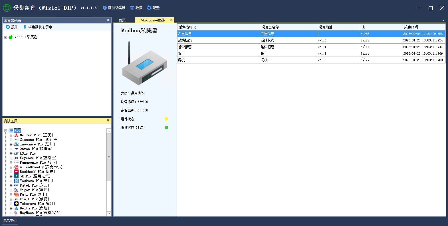Click the 添加采集器 button

pos(114,8)
